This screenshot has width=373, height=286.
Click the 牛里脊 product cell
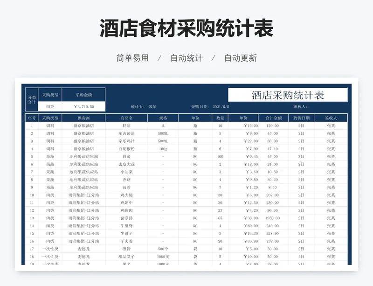coord(126,226)
